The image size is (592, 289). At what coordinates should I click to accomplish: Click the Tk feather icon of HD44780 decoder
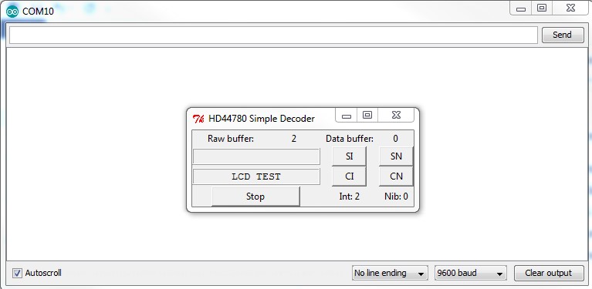[x=198, y=119]
